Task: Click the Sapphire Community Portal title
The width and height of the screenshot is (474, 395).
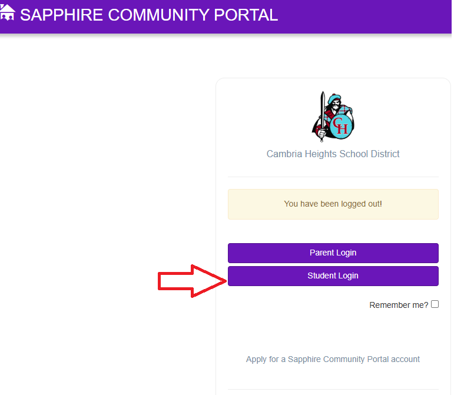Action: 149,15
